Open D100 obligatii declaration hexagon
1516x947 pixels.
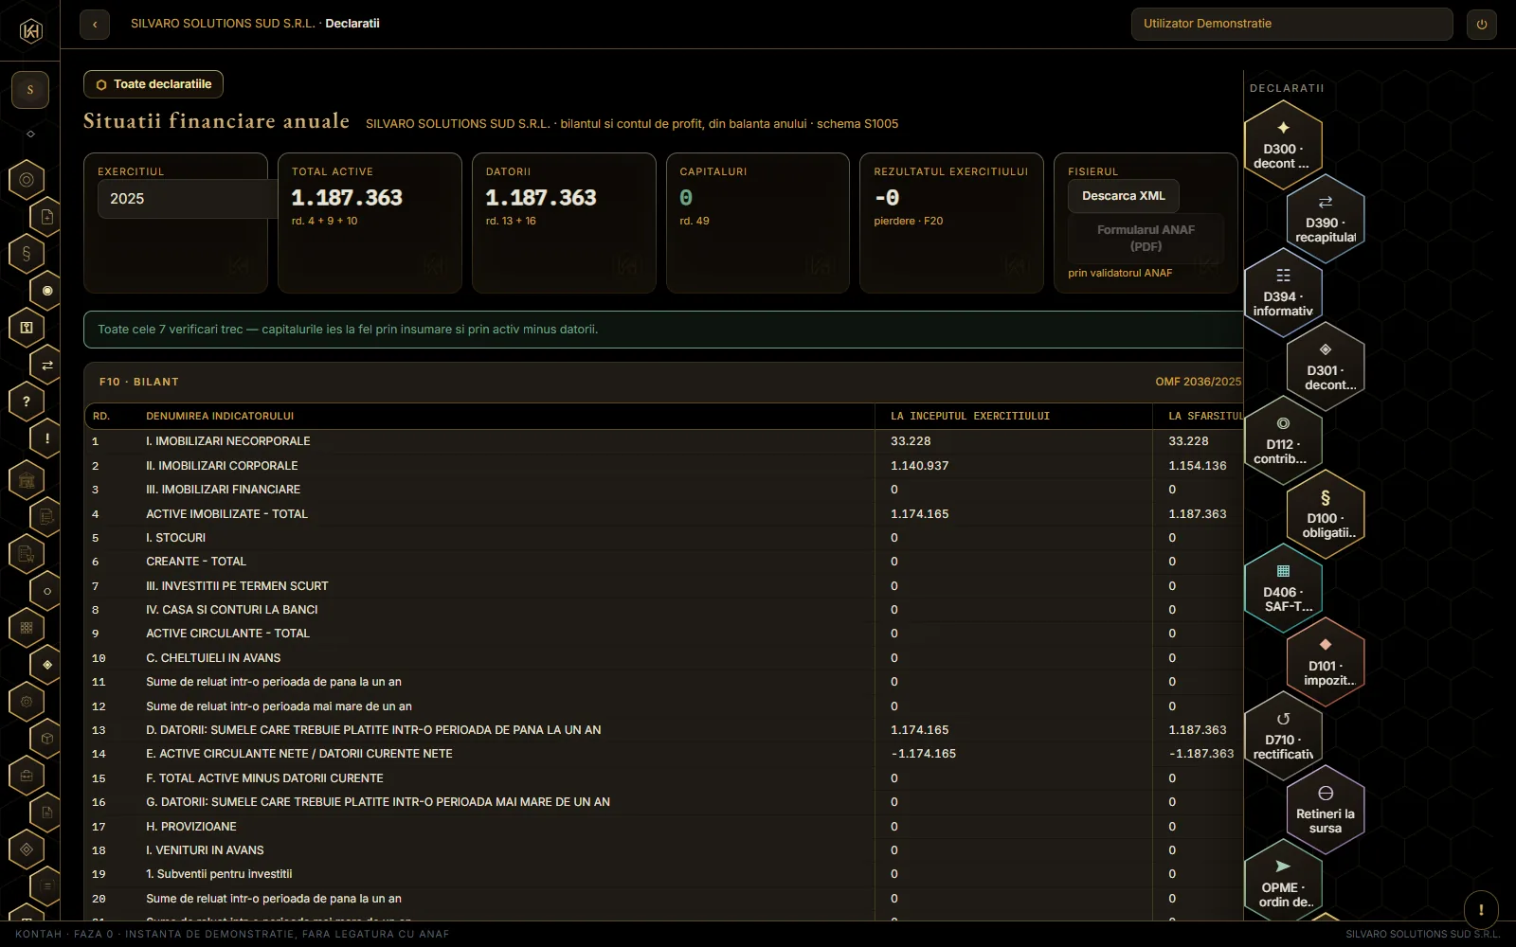pyautogui.click(x=1326, y=514)
